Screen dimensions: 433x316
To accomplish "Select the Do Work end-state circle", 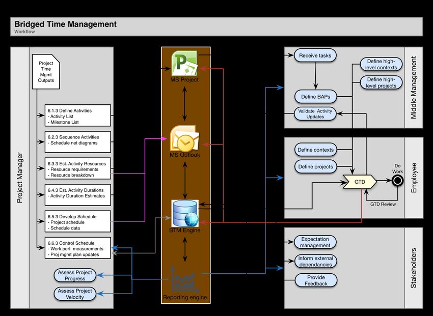I will (397, 181).
